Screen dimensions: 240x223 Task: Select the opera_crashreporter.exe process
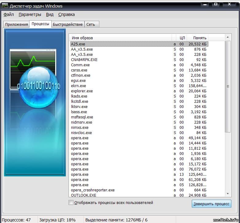92,190
